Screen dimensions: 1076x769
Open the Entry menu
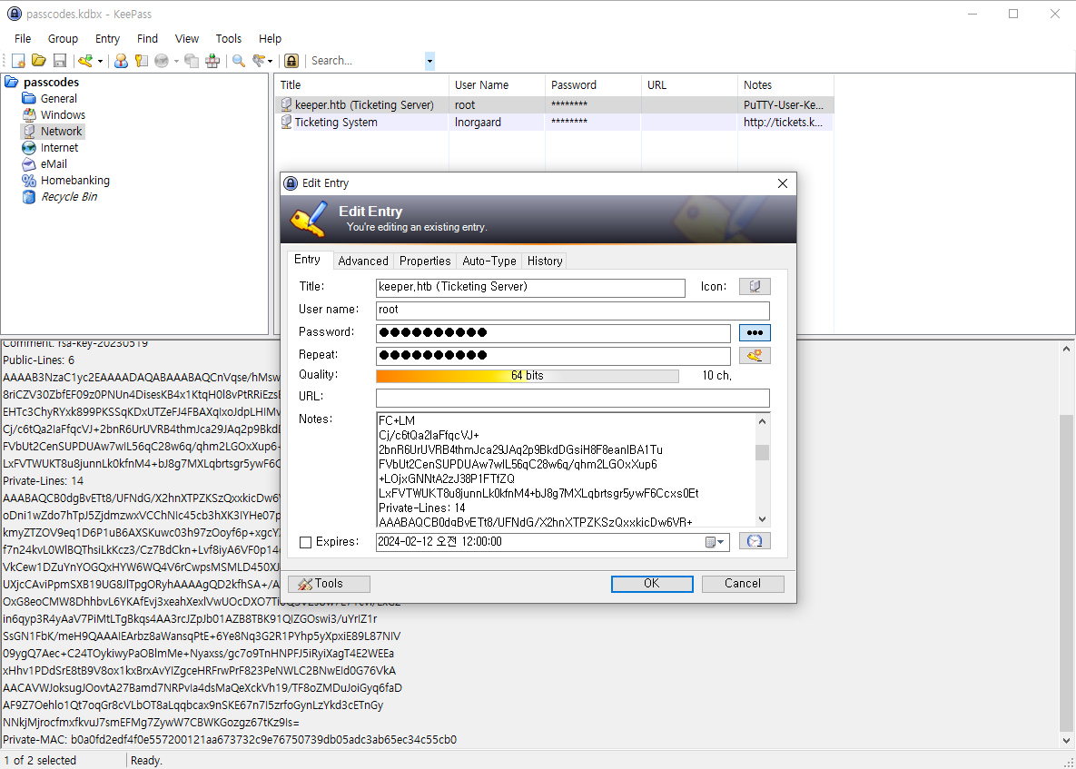tap(107, 38)
